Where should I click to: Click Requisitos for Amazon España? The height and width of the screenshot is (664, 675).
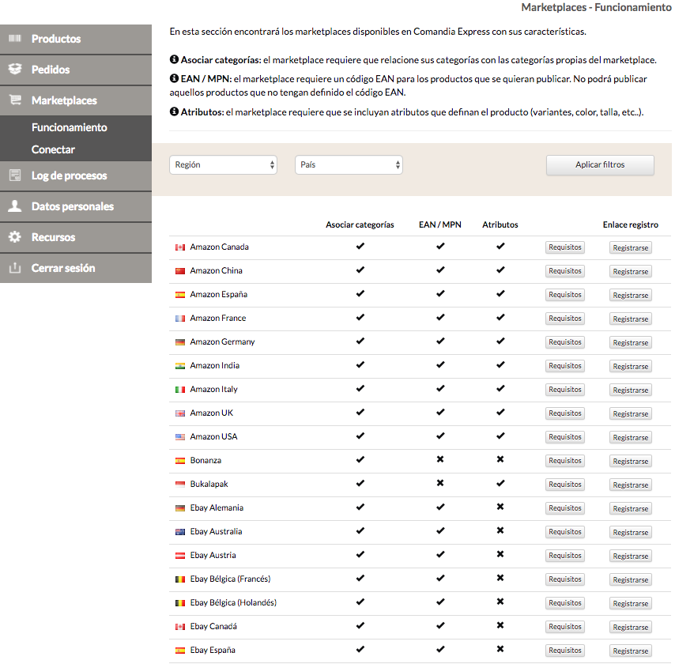tap(565, 295)
